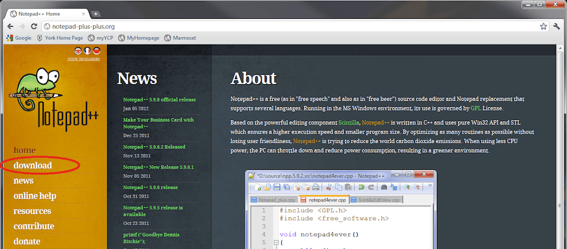Click the Notepad++ editor screenshot title bar
This screenshot has width=567, height=249.
pyautogui.click(x=341, y=175)
